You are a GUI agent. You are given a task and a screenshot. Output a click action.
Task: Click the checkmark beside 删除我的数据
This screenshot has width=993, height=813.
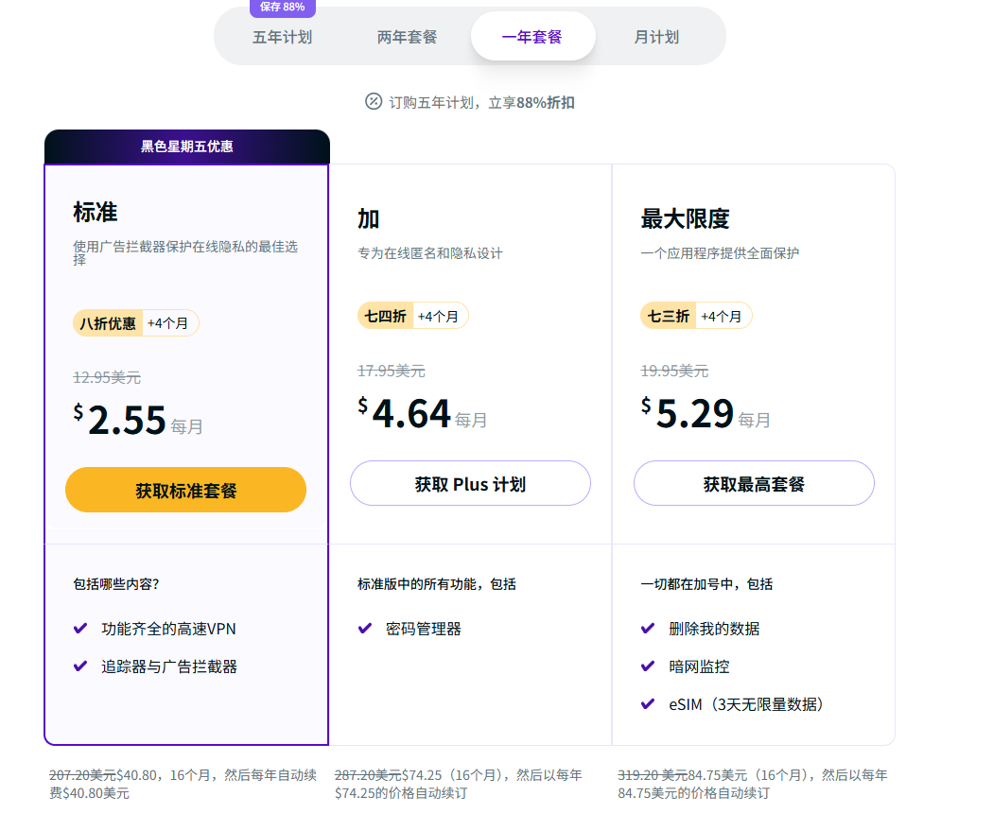(x=648, y=628)
